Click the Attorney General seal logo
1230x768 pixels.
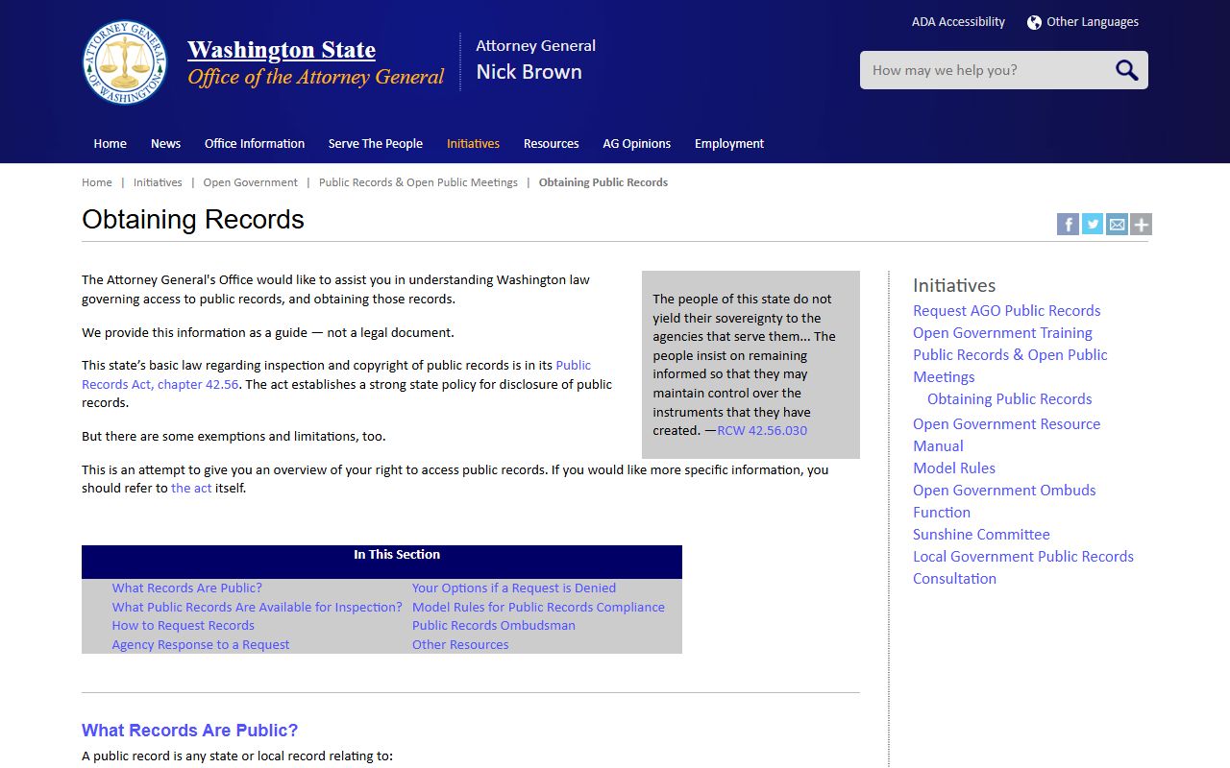tap(125, 62)
